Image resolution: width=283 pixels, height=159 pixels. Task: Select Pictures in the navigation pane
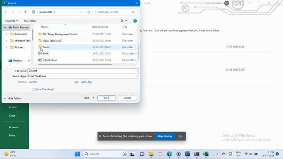tap(17, 47)
